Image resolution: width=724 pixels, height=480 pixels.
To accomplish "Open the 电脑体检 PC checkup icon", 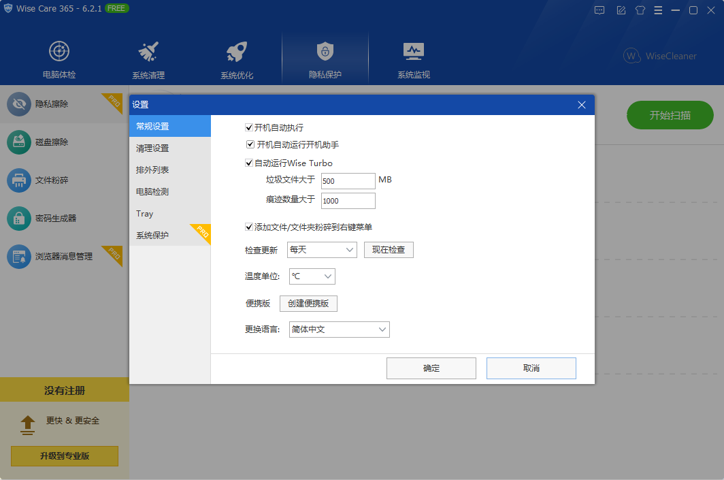I will (x=59, y=51).
